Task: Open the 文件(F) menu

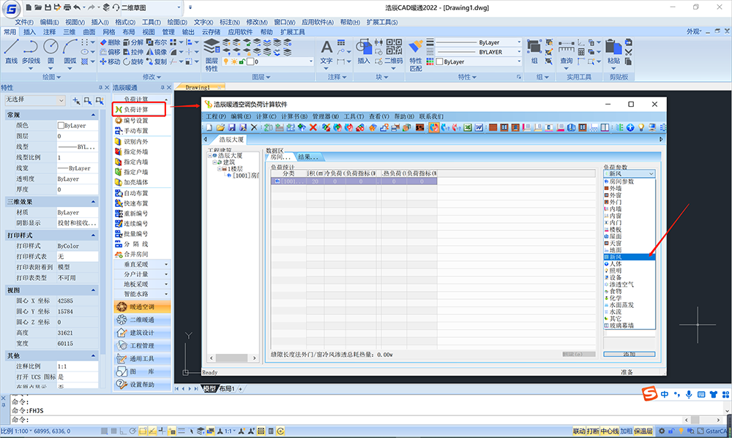Action: pos(24,22)
